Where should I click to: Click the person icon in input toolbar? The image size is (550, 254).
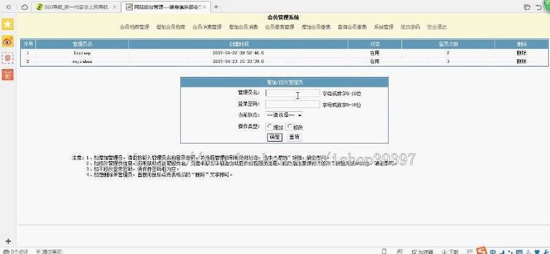tap(528, 251)
